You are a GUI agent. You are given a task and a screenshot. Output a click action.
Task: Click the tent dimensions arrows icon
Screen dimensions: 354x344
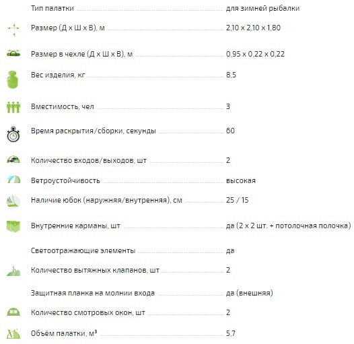coord(13,30)
